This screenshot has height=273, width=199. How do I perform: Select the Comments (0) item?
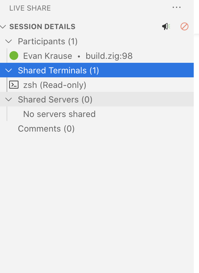(x=46, y=129)
